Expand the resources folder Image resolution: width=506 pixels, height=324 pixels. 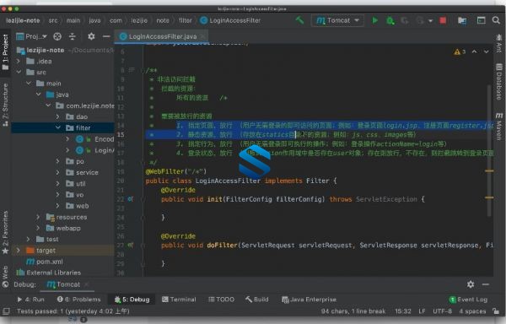click(x=38, y=217)
